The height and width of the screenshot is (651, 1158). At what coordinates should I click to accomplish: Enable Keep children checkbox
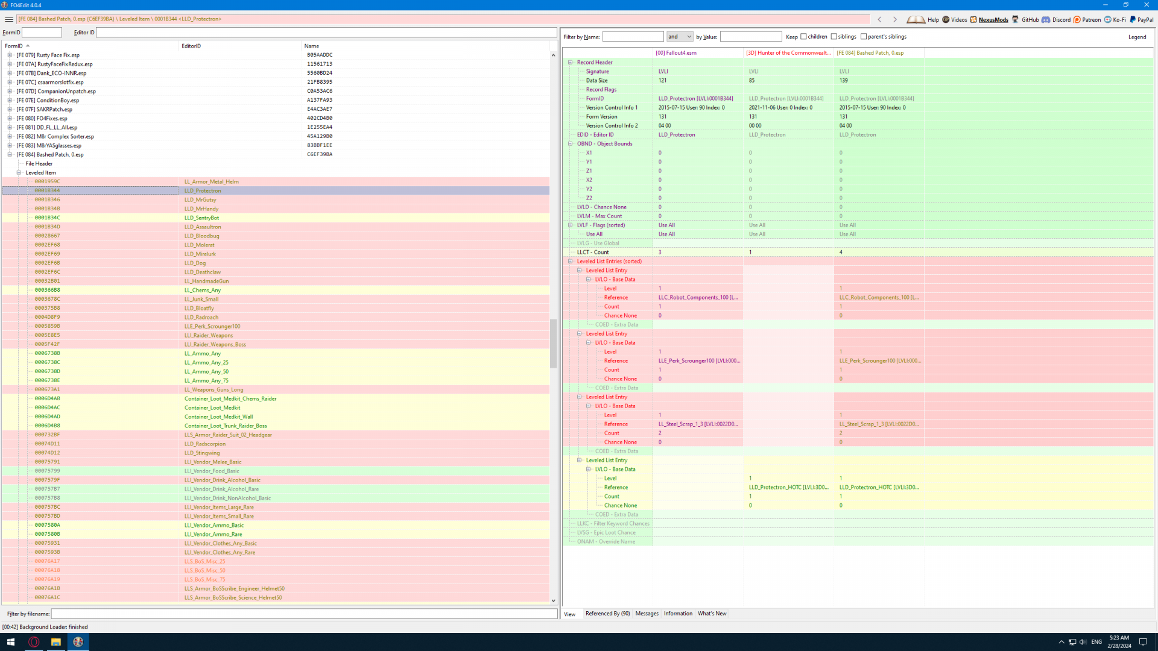[x=803, y=37]
